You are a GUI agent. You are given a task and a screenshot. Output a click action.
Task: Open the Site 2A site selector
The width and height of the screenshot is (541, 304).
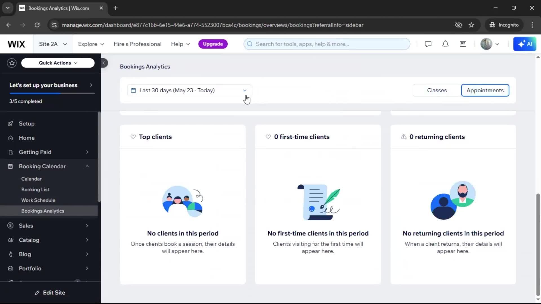click(x=53, y=44)
